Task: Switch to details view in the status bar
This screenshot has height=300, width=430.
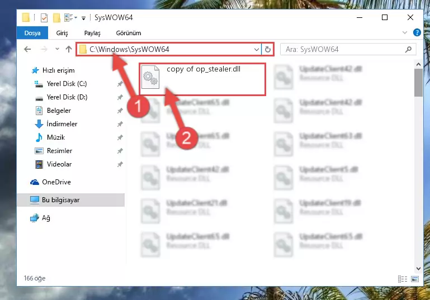Action: click(402, 279)
